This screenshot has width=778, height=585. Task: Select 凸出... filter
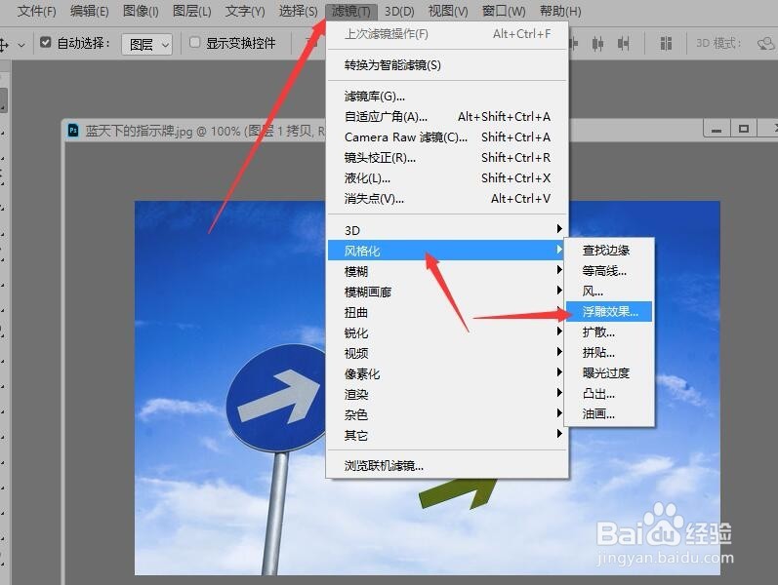point(609,394)
